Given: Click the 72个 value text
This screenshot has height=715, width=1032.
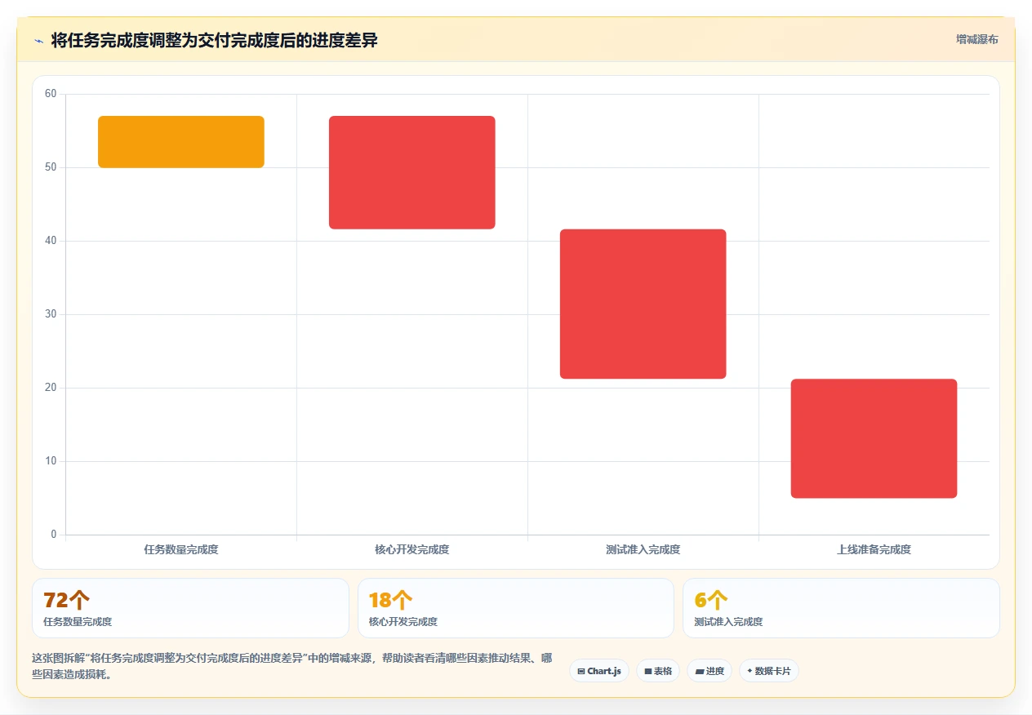Looking at the screenshot, I should click(67, 600).
